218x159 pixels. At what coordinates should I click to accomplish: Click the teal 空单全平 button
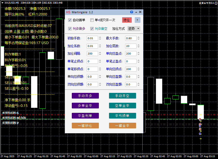pos(122,106)
